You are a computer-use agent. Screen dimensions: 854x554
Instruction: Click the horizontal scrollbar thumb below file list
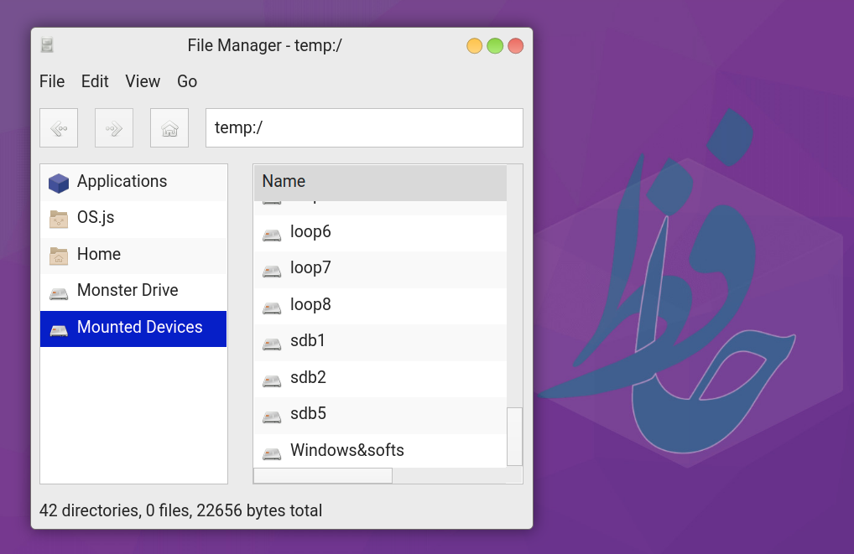pyautogui.click(x=323, y=476)
